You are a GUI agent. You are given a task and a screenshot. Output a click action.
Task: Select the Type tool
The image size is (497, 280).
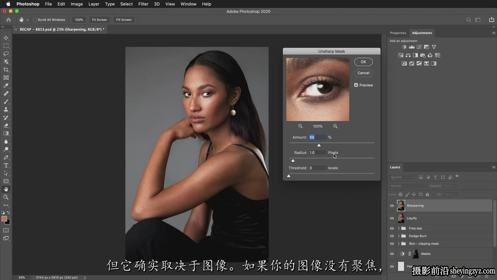6,165
